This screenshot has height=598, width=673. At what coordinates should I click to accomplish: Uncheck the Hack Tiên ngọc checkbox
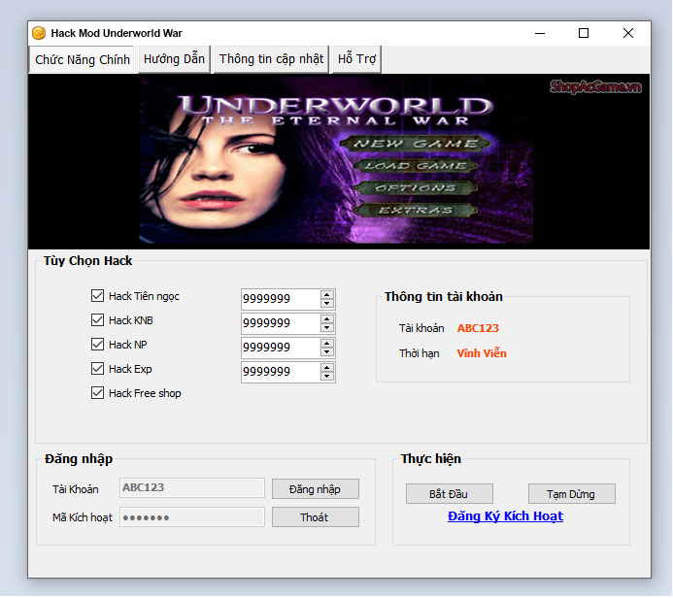97,295
